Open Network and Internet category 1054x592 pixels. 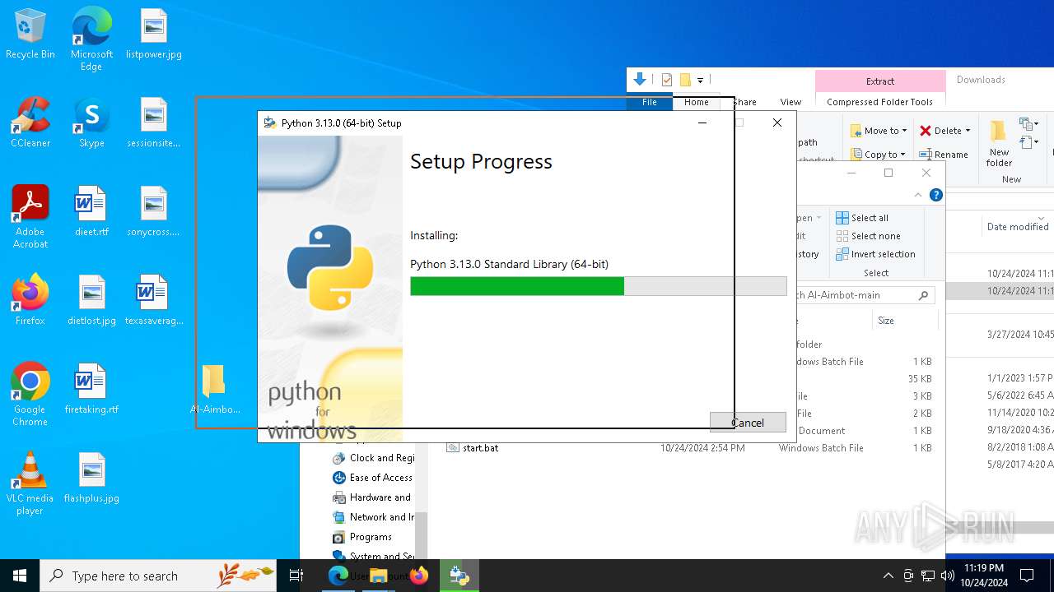click(x=373, y=517)
